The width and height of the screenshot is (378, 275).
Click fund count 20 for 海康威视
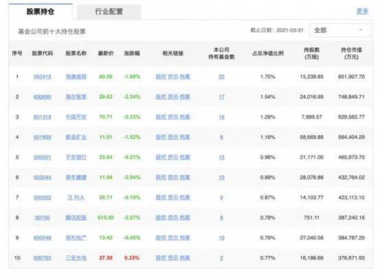[x=221, y=77]
